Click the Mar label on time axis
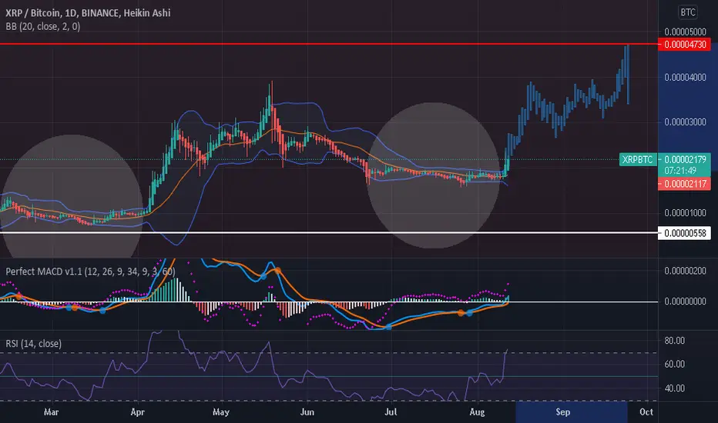This screenshot has height=423, width=718. click(x=52, y=412)
